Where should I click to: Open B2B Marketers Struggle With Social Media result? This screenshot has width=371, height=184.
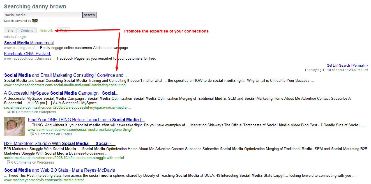tap(60, 143)
